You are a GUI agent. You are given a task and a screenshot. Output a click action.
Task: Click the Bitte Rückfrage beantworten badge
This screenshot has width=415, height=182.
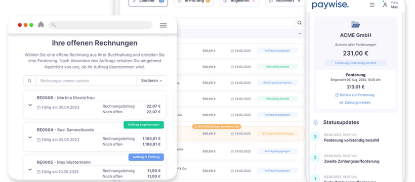click(217, 127)
